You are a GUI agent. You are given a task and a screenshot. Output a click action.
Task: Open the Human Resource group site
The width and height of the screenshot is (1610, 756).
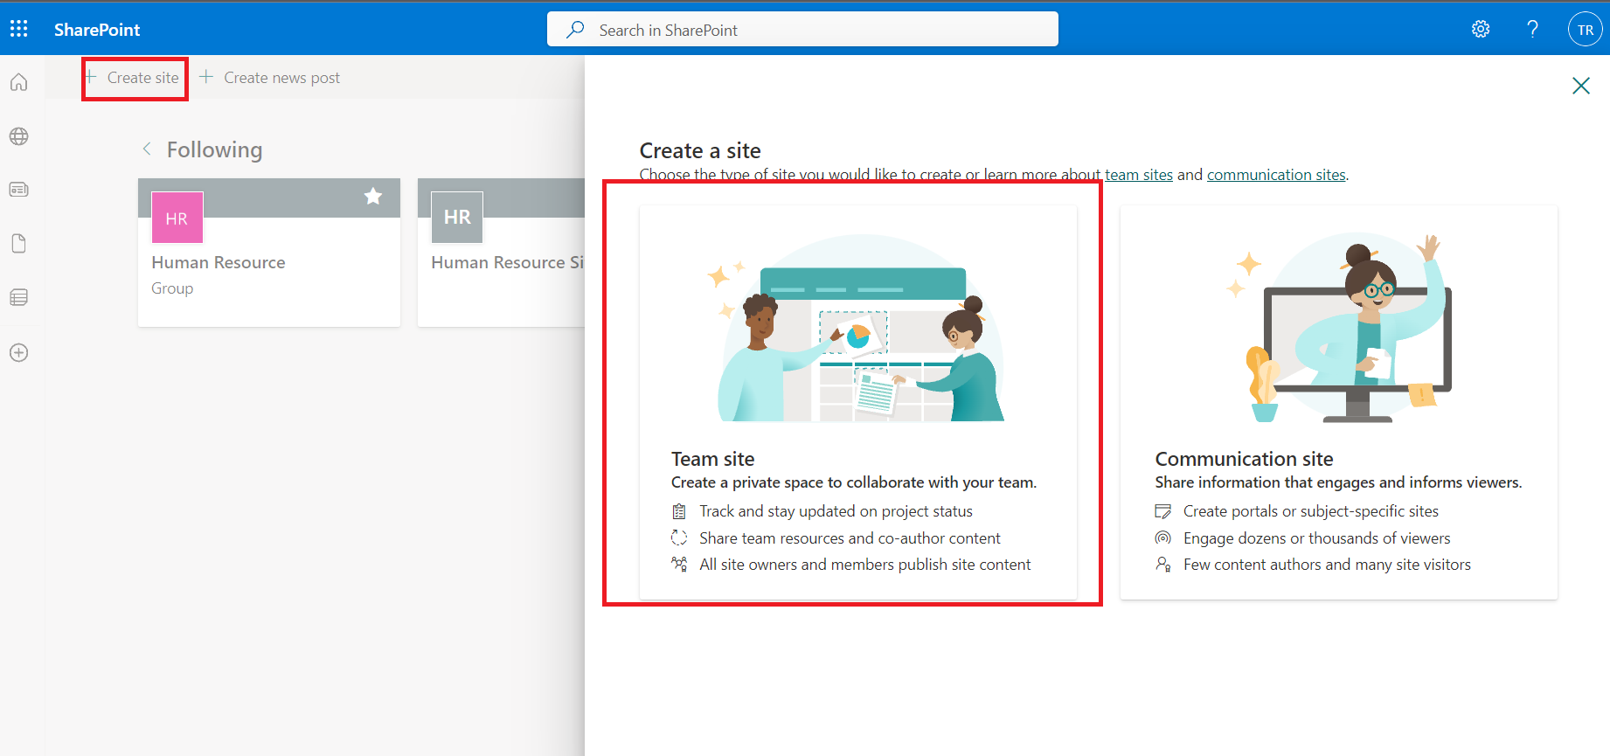(x=219, y=262)
